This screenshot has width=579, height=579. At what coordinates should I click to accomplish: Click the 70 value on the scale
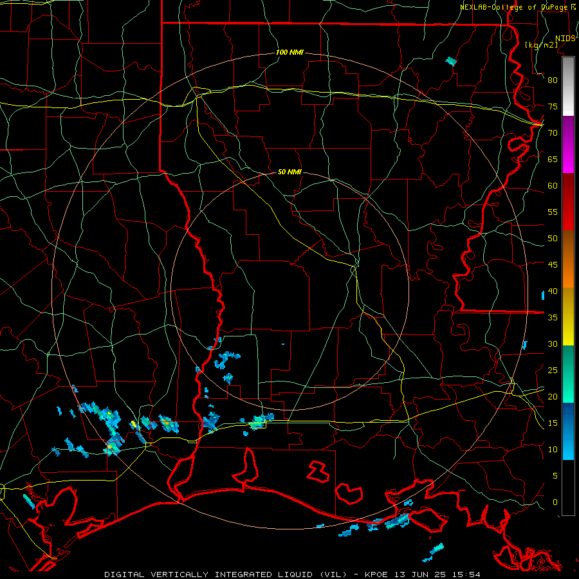point(553,133)
